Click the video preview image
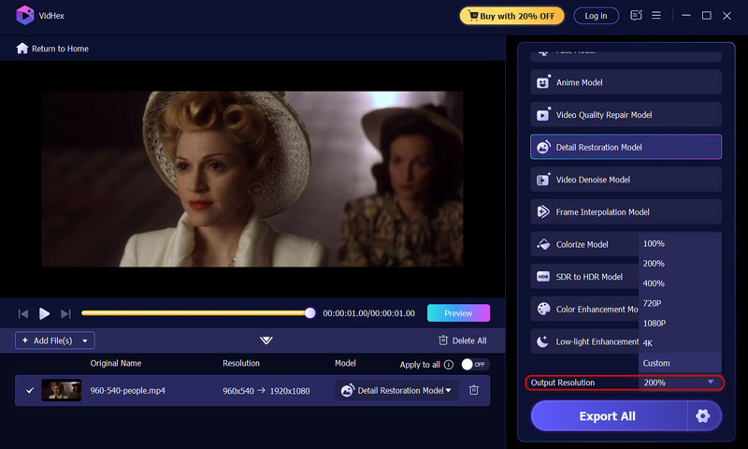This screenshot has width=748, height=449. click(x=252, y=179)
